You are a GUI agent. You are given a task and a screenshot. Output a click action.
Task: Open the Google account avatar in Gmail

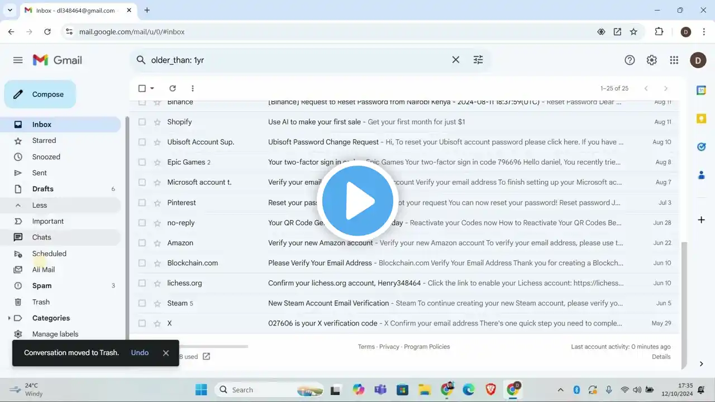698,60
